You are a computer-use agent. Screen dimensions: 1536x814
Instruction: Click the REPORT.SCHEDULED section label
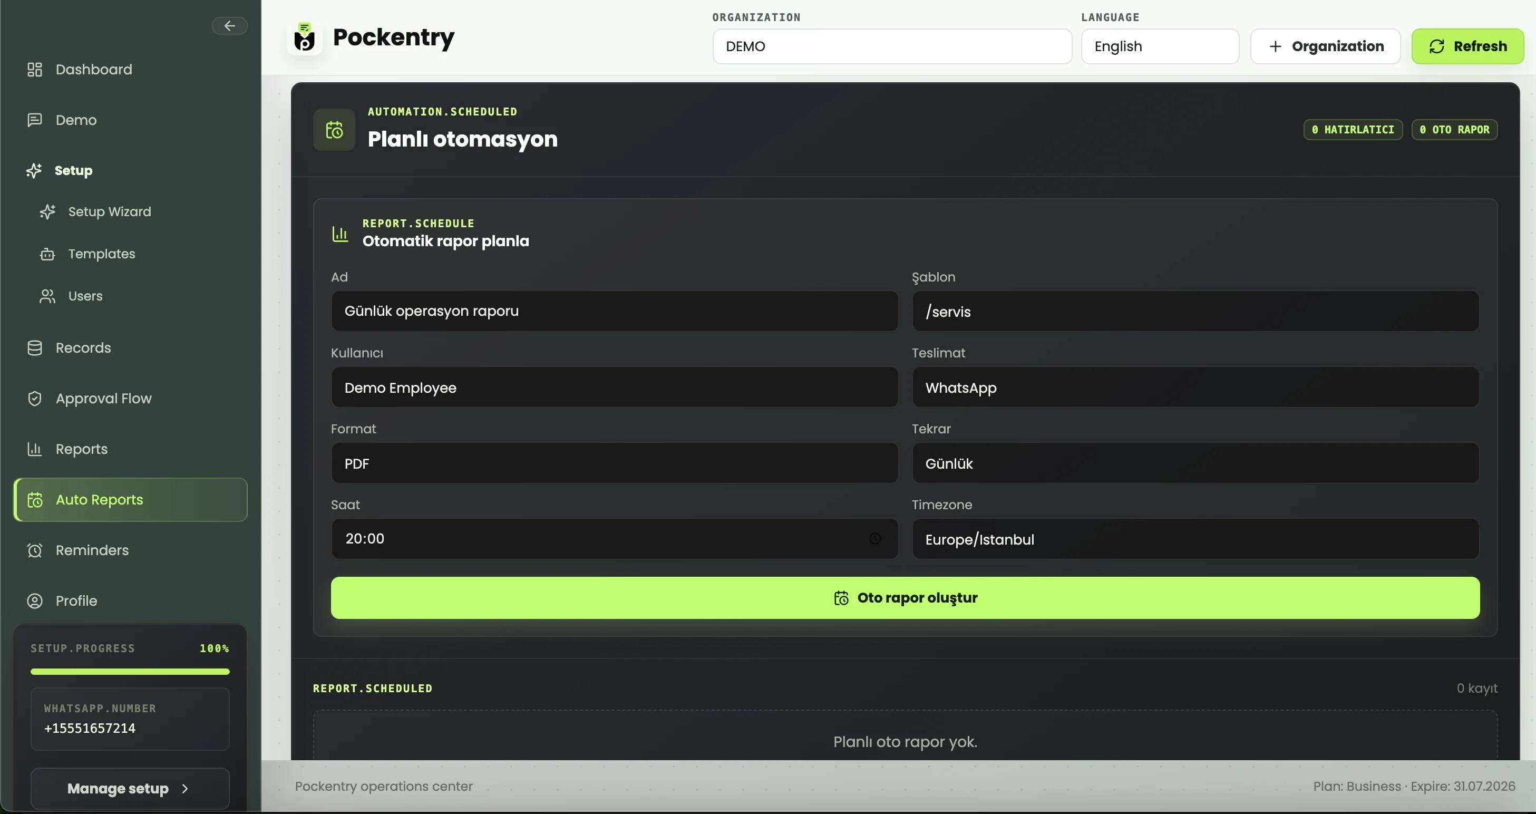click(373, 688)
